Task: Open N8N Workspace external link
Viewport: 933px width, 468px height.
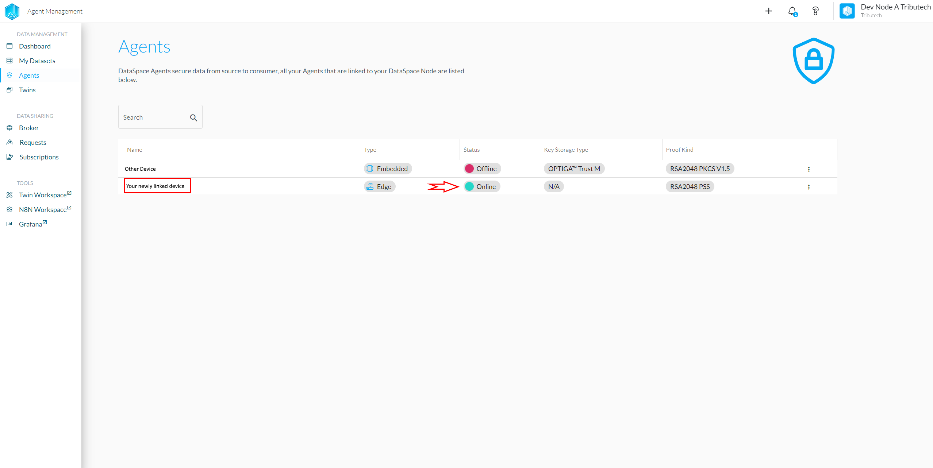Action: pyautogui.click(x=45, y=209)
